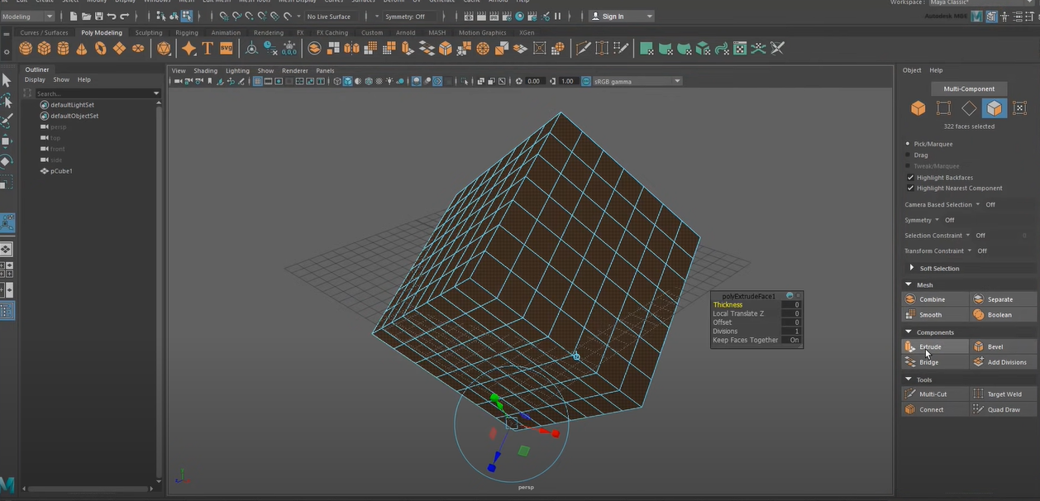Viewport: 1040px width, 501px height.
Task: Create a polygon cone from the shelf
Action: pyautogui.click(x=82, y=49)
